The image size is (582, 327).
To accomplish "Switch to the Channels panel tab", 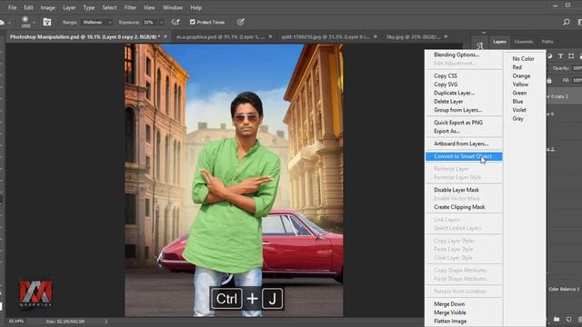I will pos(524,42).
